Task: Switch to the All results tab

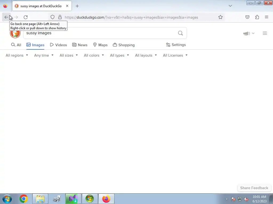Action: tap(16, 45)
